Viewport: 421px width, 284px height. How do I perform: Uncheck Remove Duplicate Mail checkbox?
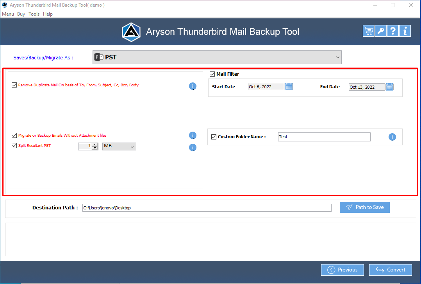click(14, 85)
